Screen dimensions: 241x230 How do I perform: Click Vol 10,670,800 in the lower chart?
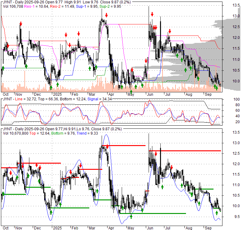[x=15, y=133]
